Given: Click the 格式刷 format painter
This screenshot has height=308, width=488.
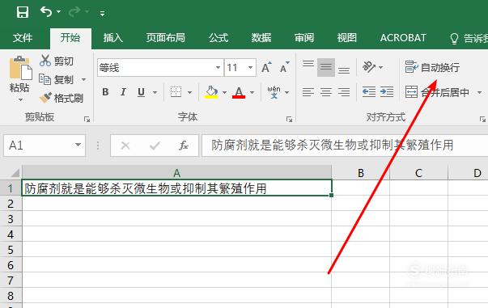Looking at the screenshot, I should point(62,98).
